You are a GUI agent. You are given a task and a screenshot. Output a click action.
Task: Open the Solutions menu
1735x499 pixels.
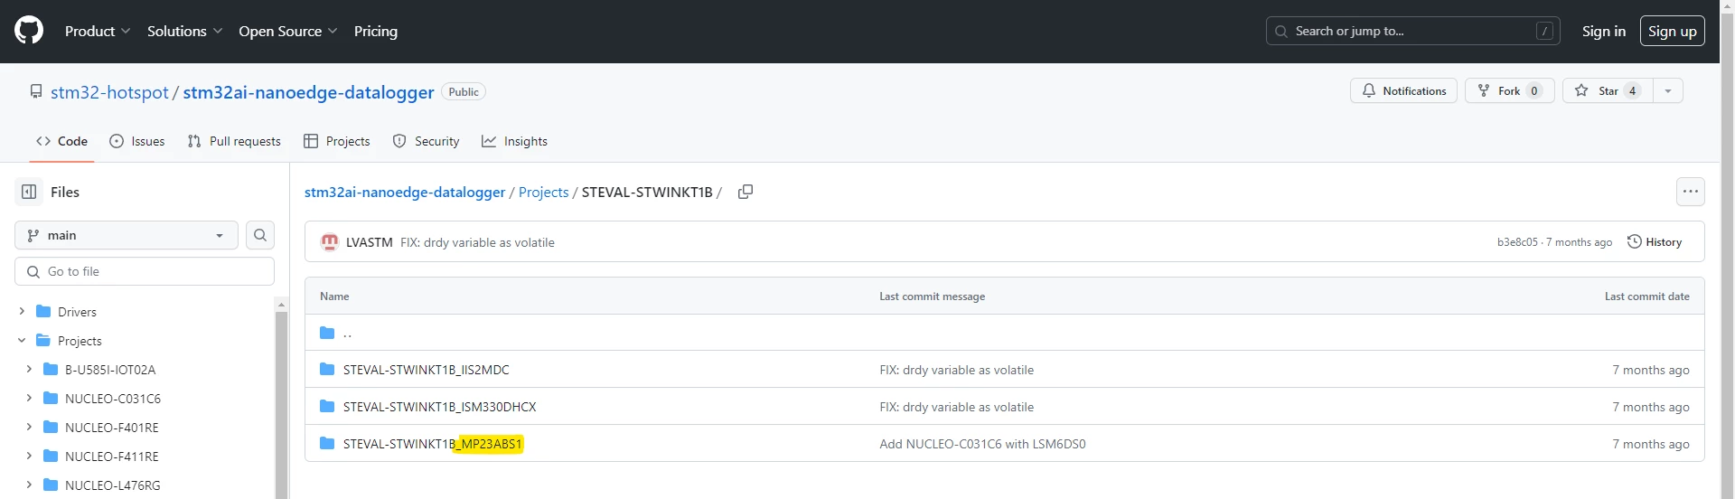tap(184, 31)
